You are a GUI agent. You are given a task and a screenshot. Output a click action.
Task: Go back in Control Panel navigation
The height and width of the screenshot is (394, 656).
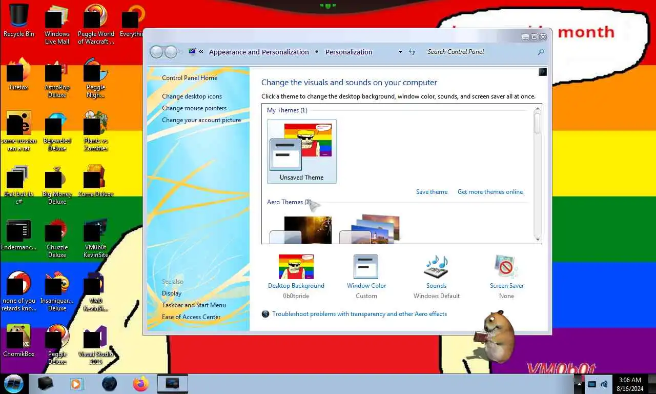(x=156, y=52)
